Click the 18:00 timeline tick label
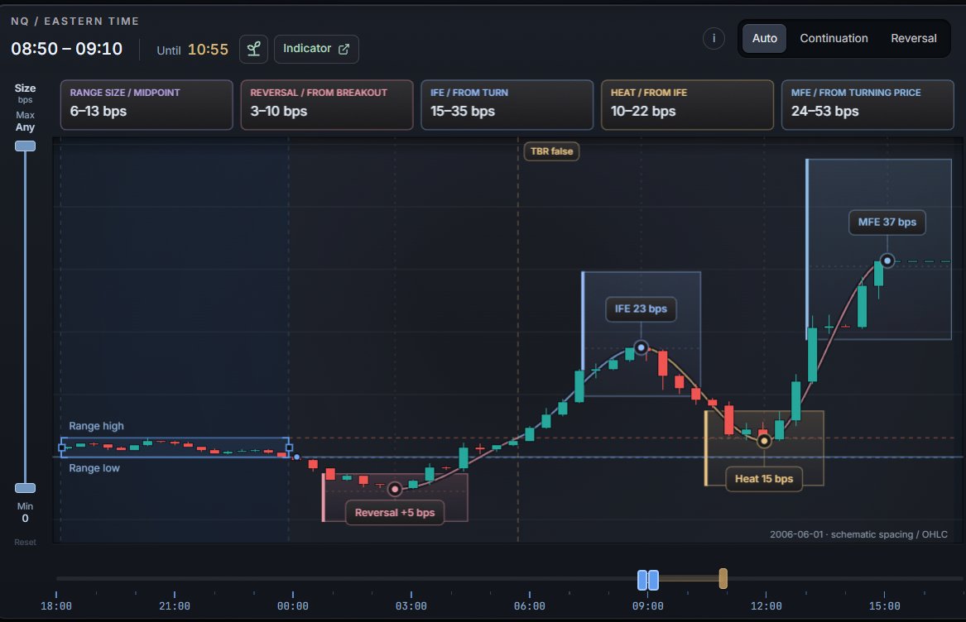 pyautogui.click(x=56, y=606)
